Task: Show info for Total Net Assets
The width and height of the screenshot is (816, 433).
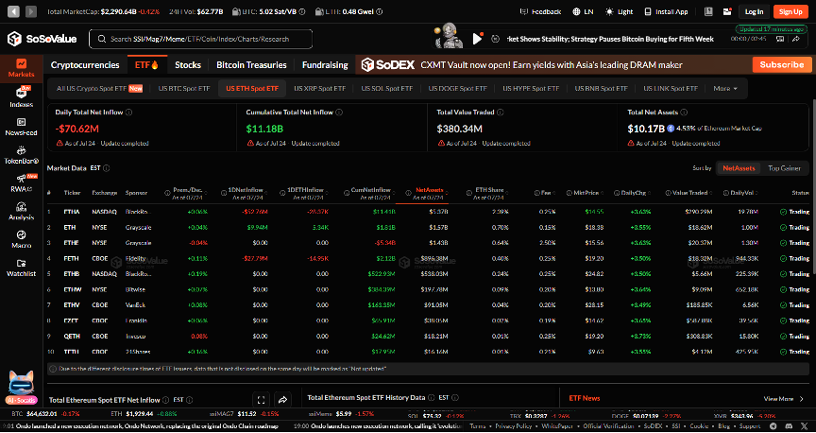Action: [x=684, y=112]
